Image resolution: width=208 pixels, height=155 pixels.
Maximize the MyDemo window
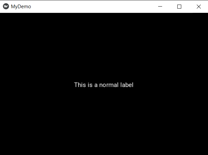tap(179, 7)
